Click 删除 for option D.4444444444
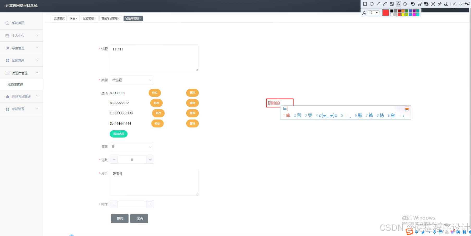The height and width of the screenshot is (236, 471). pyautogui.click(x=192, y=123)
